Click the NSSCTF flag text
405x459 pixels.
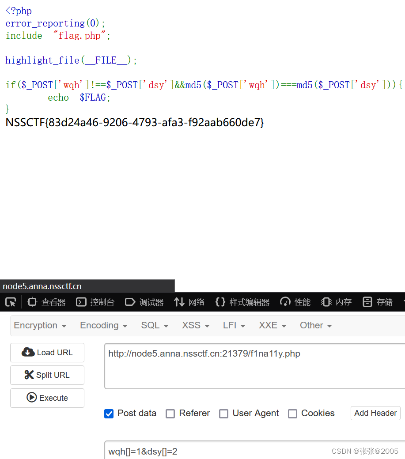pos(135,122)
